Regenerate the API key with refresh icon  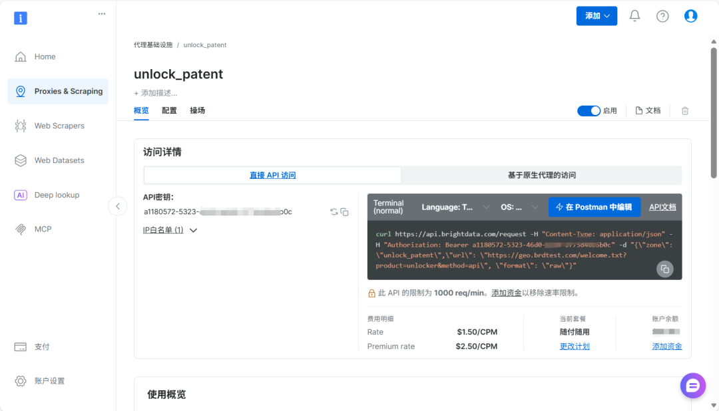click(x=334, y=211)
